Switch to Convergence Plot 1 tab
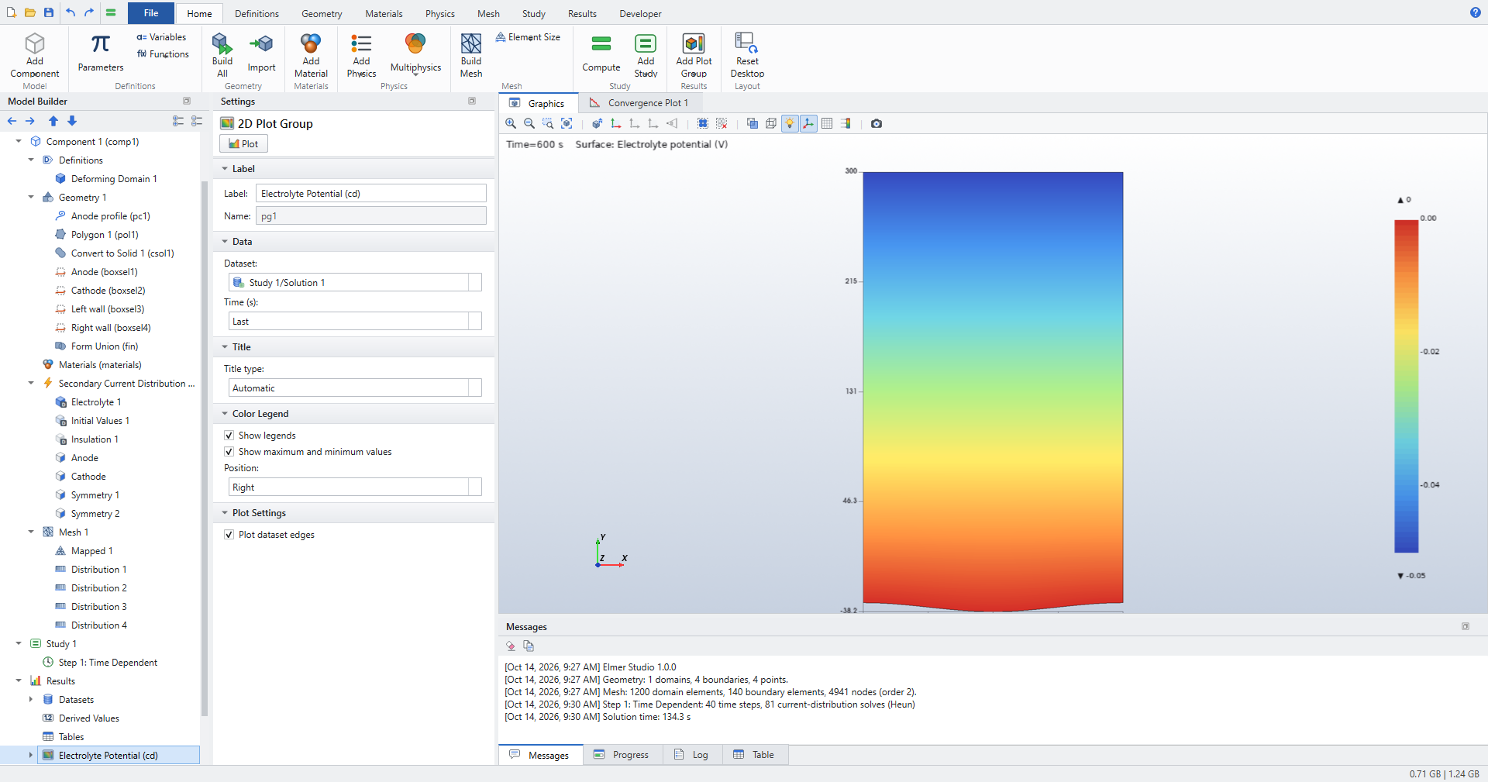Image resolution: width=1488 pixels, height=782 pixels. pos(639,103)
